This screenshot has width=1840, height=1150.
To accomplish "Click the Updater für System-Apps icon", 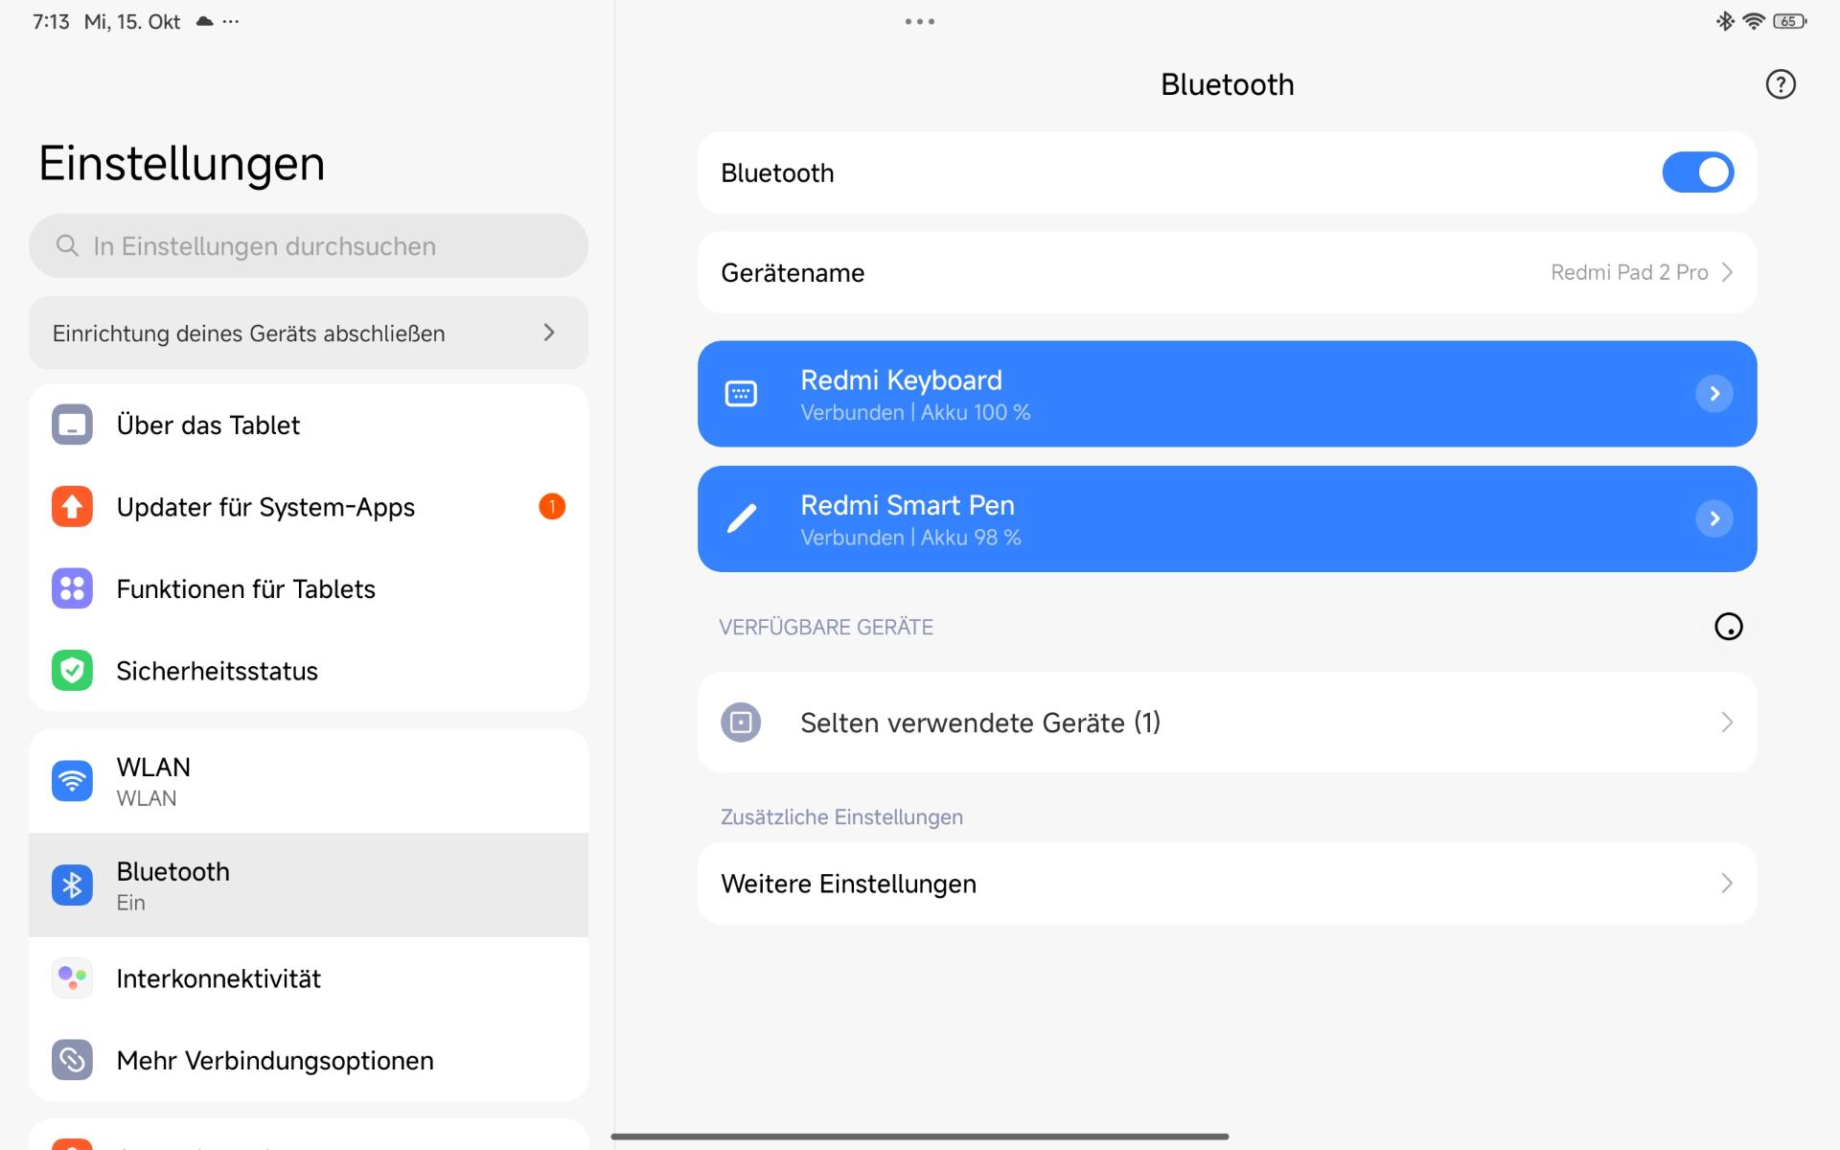I will 72,507.
